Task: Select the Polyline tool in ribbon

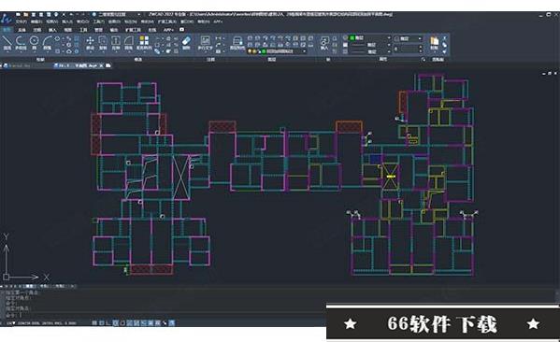Action: pyautogui.click(x=21, y=42)
